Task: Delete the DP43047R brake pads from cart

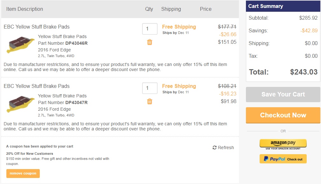Action: pyautogui.click(x=150, y=101)
